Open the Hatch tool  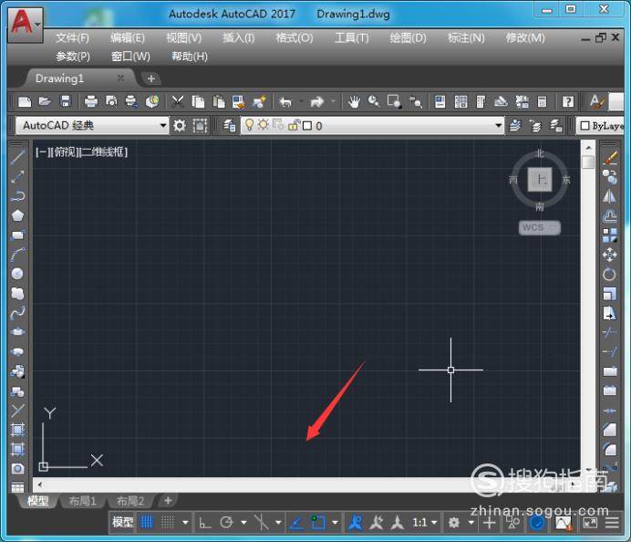[x=17, y=430]
